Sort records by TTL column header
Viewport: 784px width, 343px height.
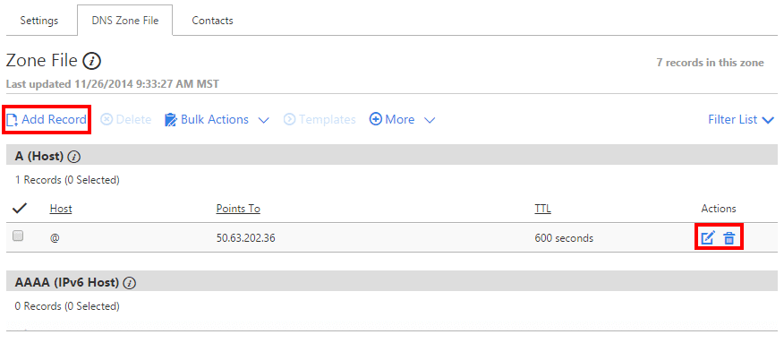click(x=542, y=209)
